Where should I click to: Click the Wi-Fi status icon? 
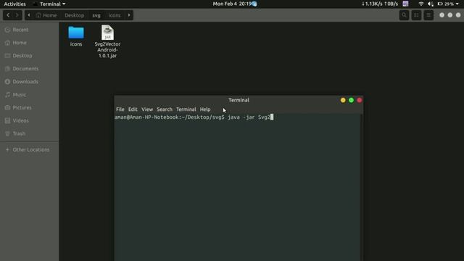421,4
